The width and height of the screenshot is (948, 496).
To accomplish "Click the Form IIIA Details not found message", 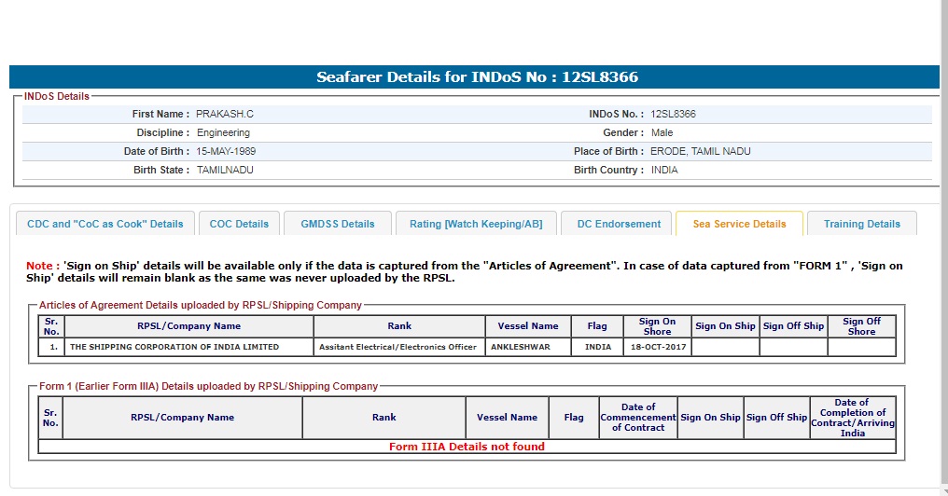I will pyautogui.click(x=467, y=447).
